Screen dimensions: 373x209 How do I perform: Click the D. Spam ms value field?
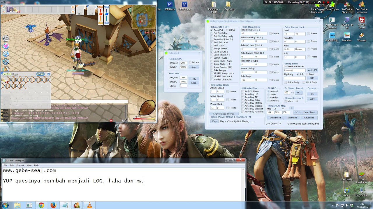click(287, 93)
